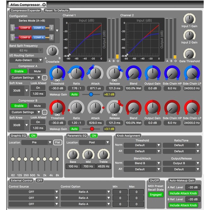Click the Crossfade knob

[52, 51]
